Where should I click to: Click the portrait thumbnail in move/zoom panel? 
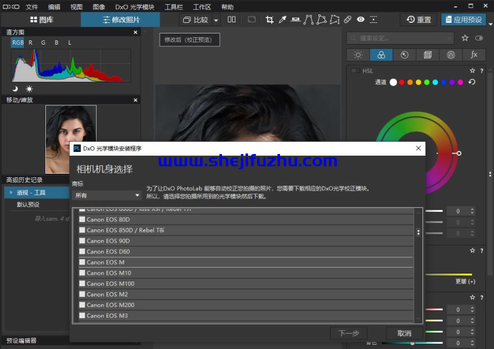(71, 139)
